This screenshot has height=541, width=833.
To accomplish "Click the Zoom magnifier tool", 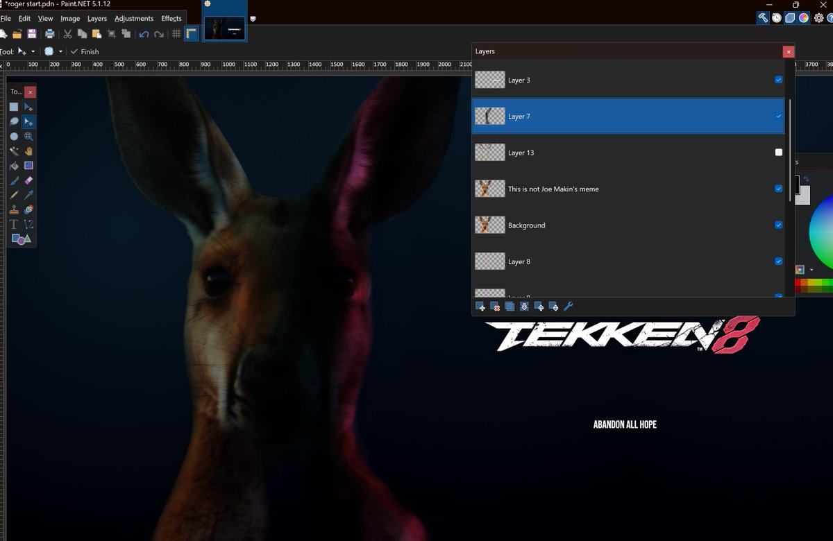I will 28,137.
